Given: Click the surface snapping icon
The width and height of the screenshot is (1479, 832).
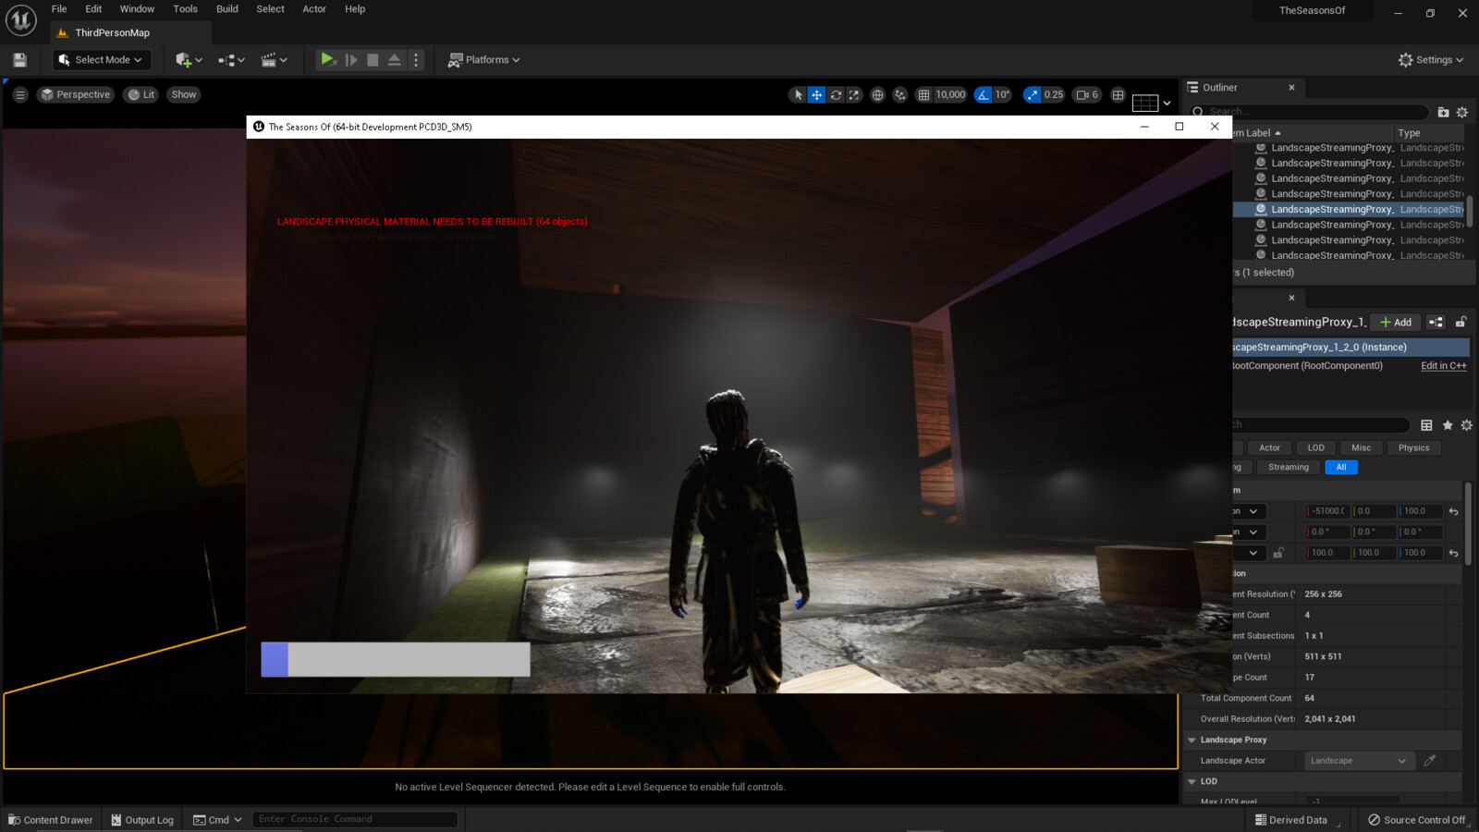Looking at the screenshot, I should click(899, 94).
